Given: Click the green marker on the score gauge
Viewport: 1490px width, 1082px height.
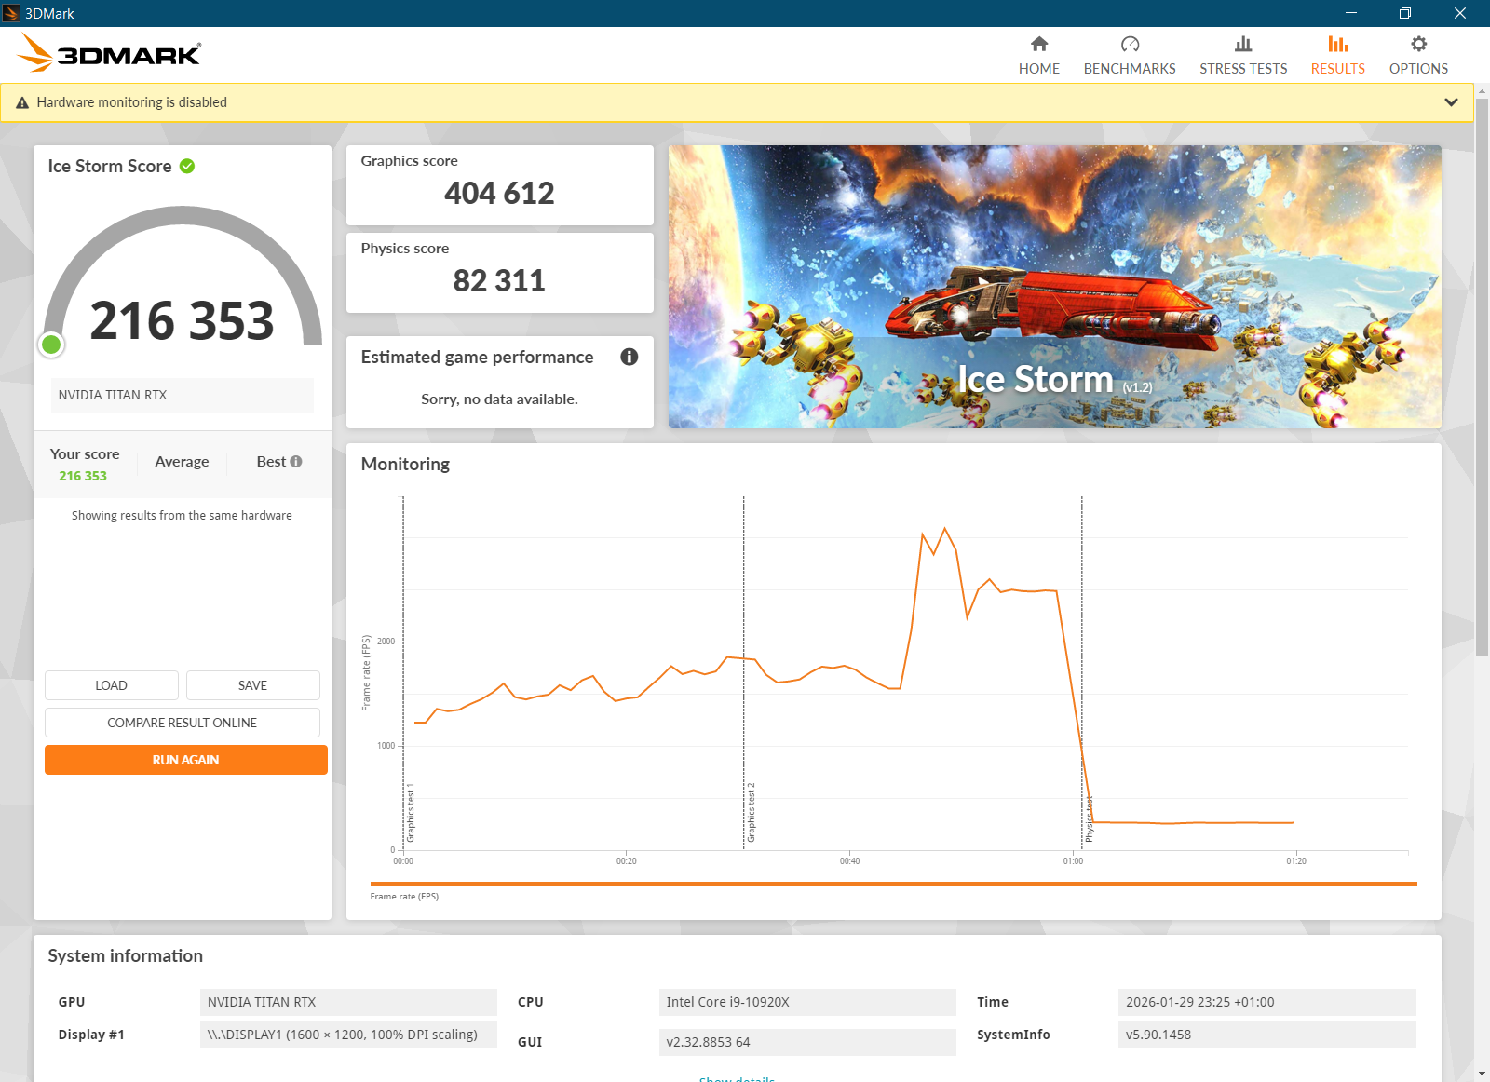Looking at the screenshot, I should [x=52, y=345].
